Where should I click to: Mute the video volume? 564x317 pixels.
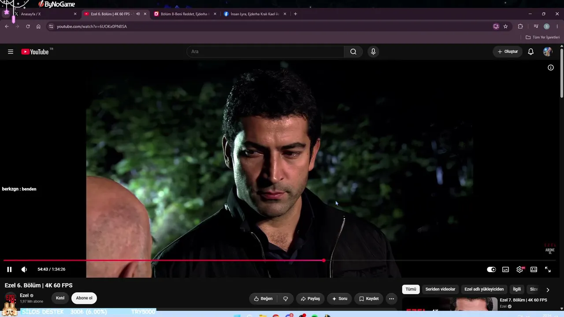24,269
